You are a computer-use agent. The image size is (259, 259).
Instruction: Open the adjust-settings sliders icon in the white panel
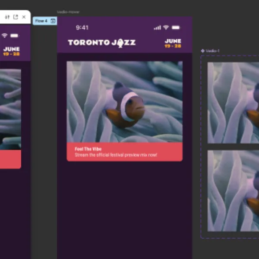7,17
